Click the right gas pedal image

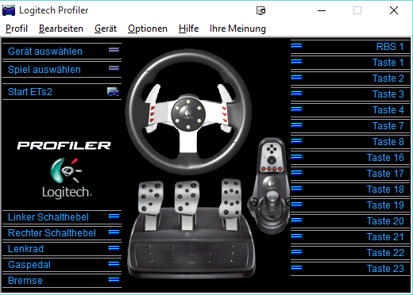coord(231,204)
